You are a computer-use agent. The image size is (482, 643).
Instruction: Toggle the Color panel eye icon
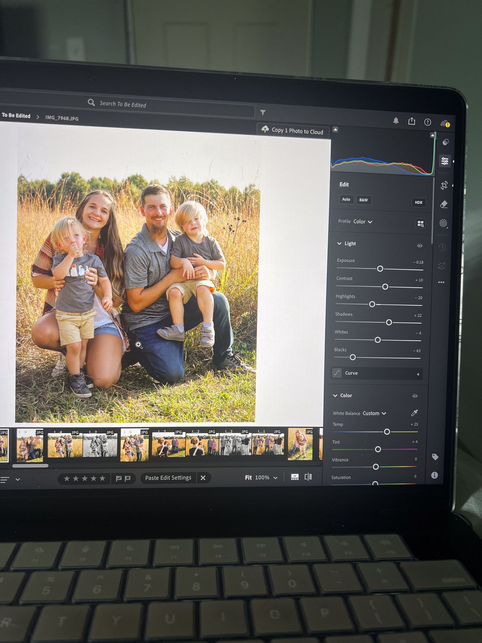pyautogui.click(x=415, y=396)
